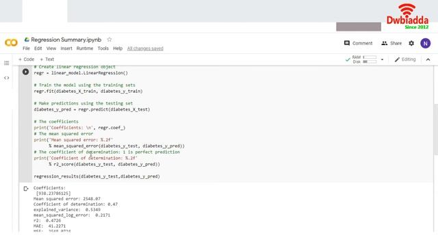Click the output line explained_variance: 0.5340
Screen dimensions: 438x246
pos(67,210)
